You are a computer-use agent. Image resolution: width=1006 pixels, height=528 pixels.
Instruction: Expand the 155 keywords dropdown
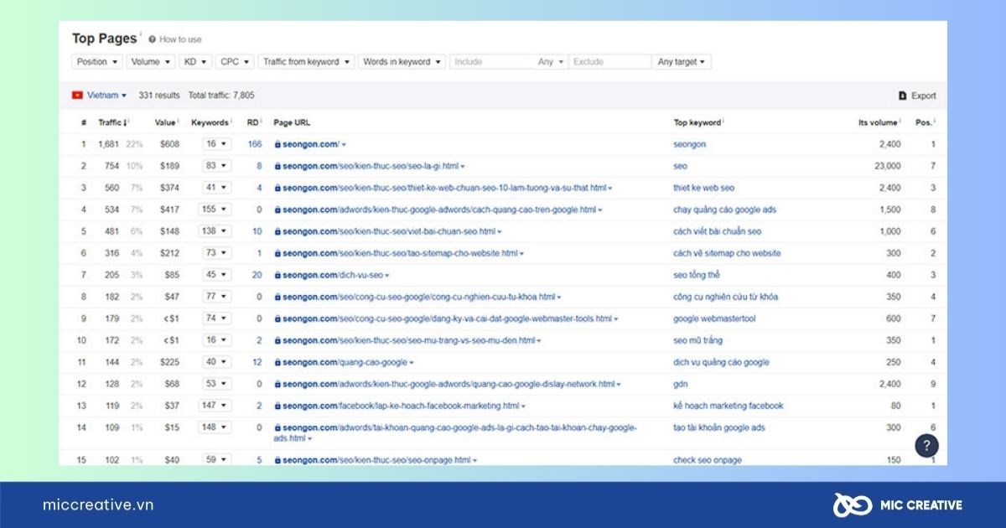(x=215, y=210)
